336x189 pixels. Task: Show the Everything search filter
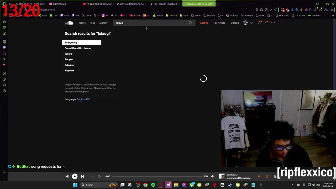[82, 43]
